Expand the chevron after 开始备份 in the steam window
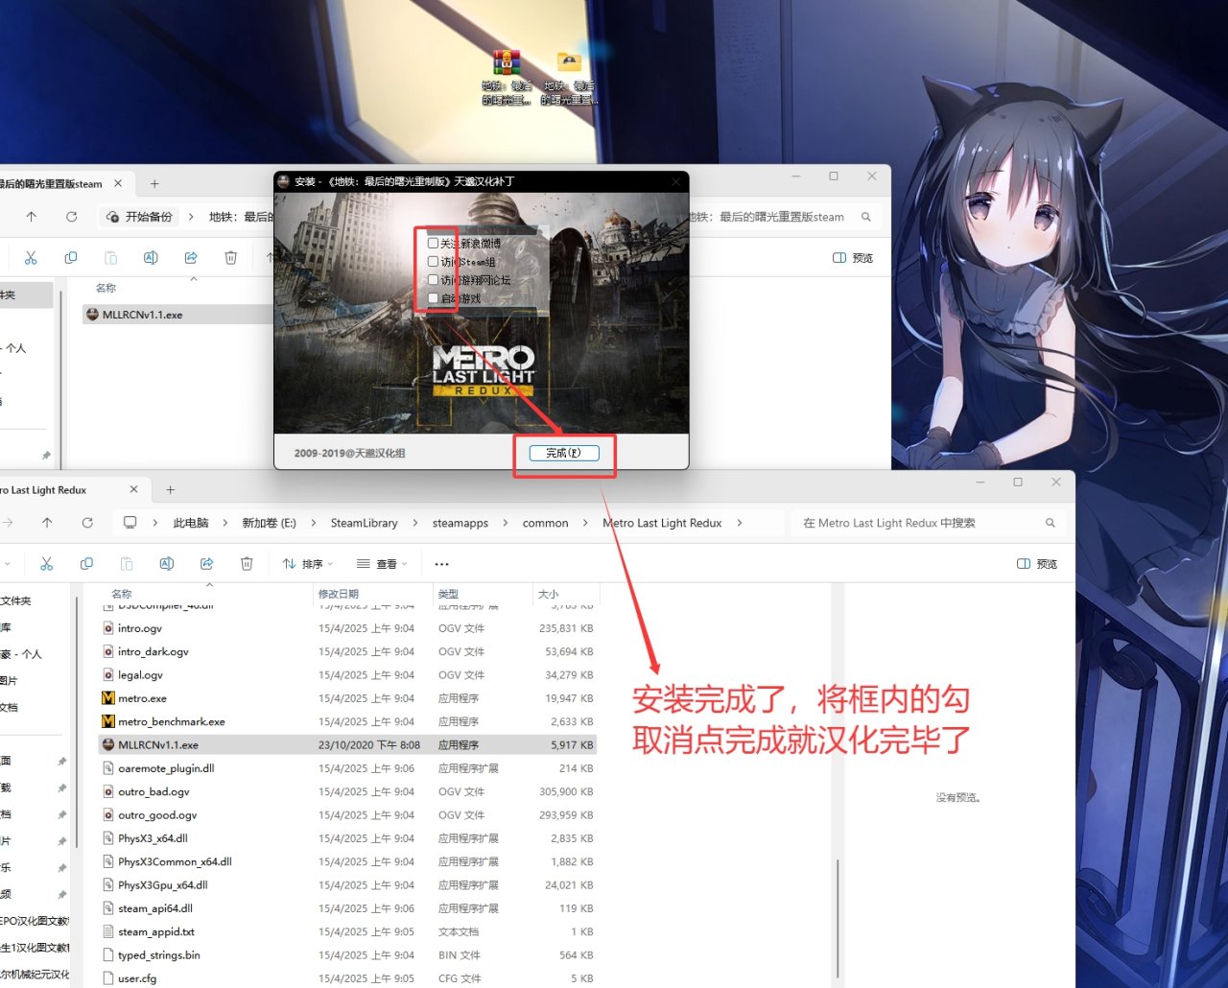 190,217
